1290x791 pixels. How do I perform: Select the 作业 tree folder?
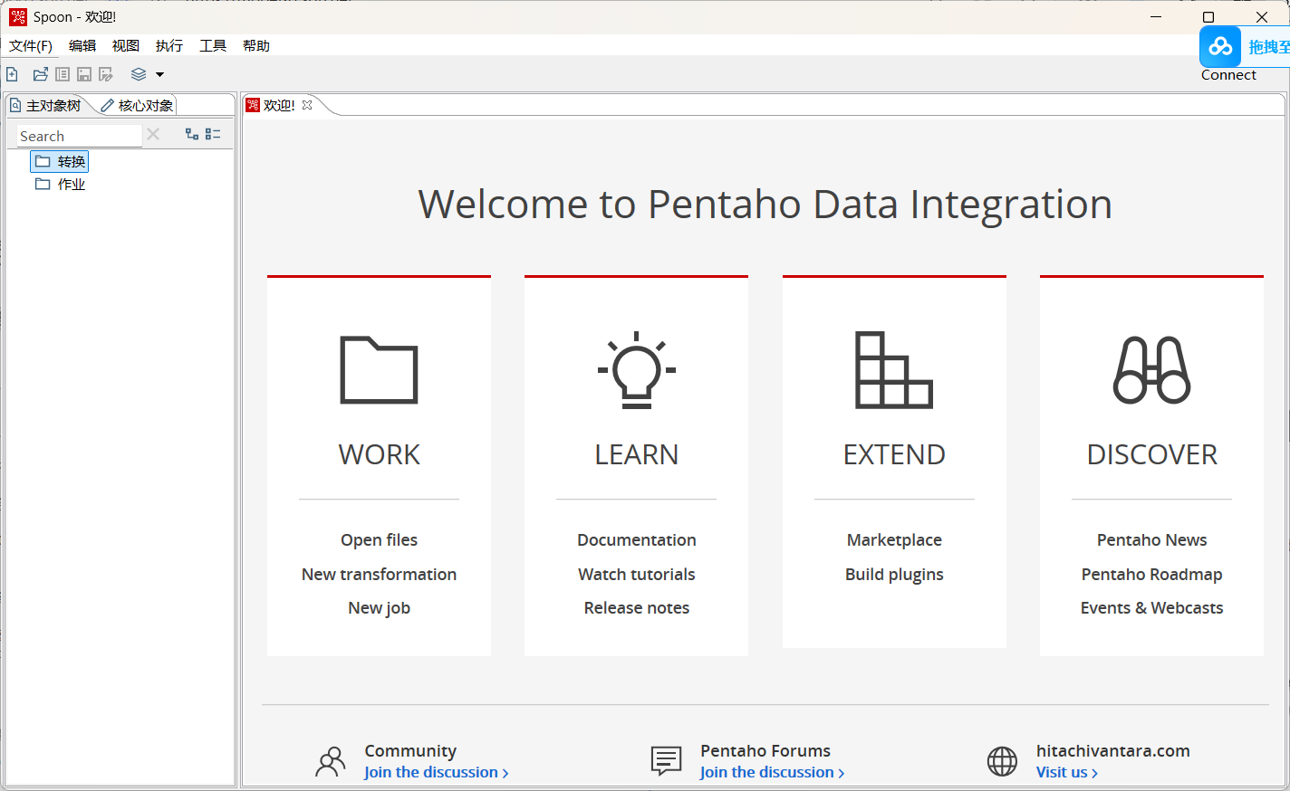[60, 184]
